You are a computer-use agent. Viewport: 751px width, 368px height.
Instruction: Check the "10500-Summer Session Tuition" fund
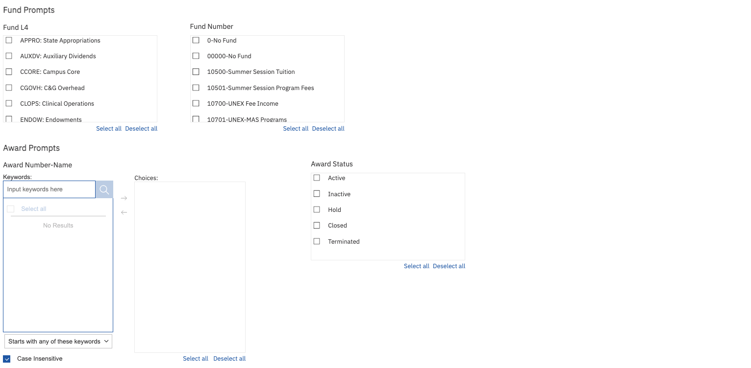(x=196, y=71)
